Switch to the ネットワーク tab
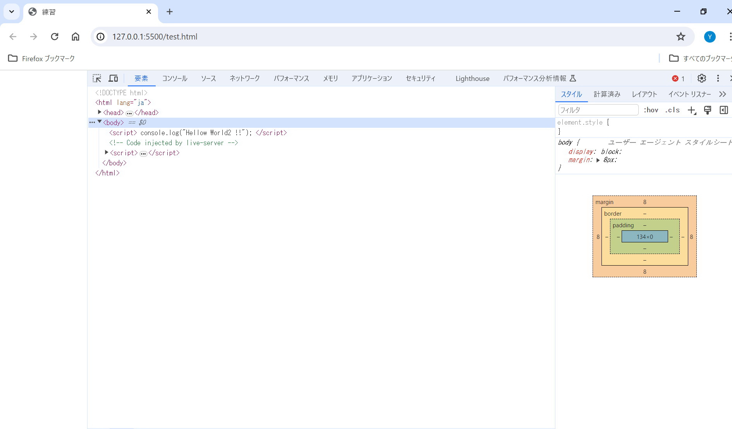Viewport: 732px width, 429px height. [x=245, y=79]
